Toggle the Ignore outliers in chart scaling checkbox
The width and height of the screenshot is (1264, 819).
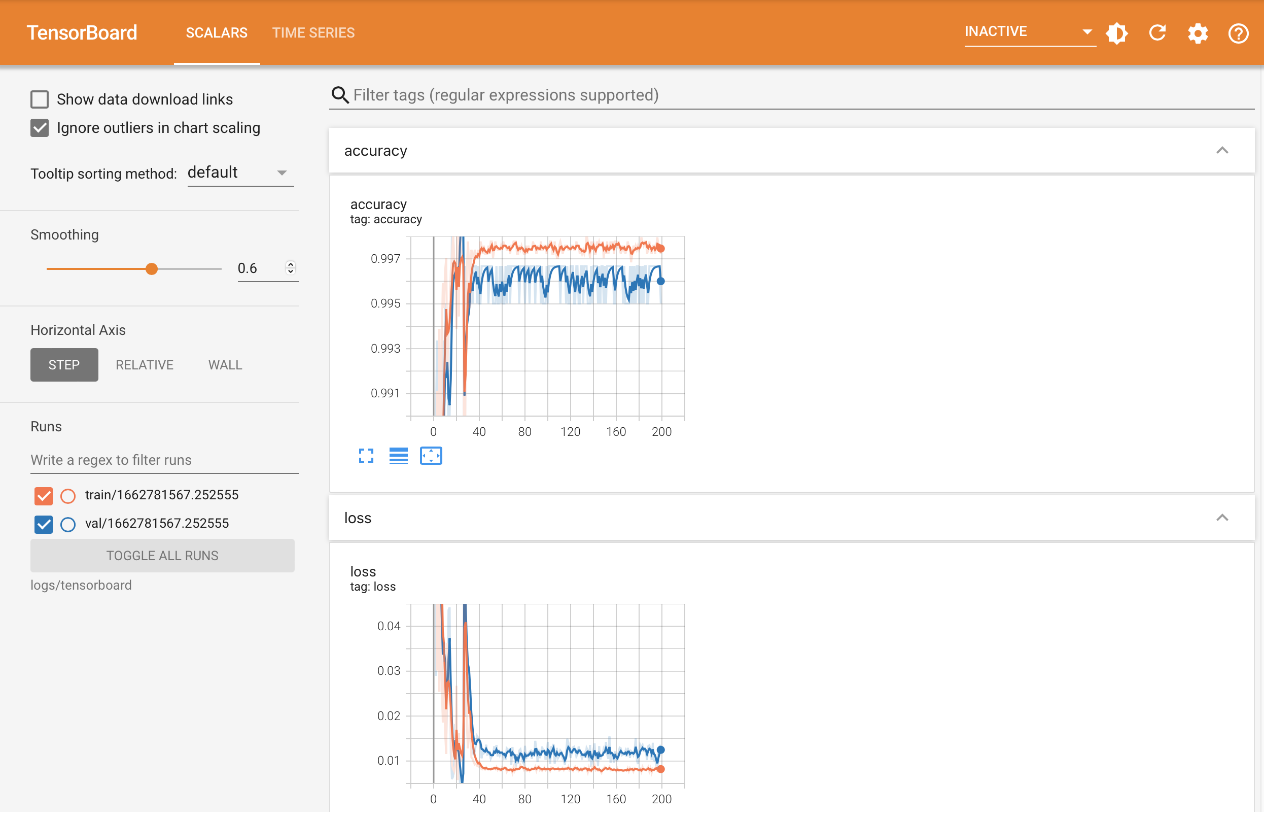[40, 127]
